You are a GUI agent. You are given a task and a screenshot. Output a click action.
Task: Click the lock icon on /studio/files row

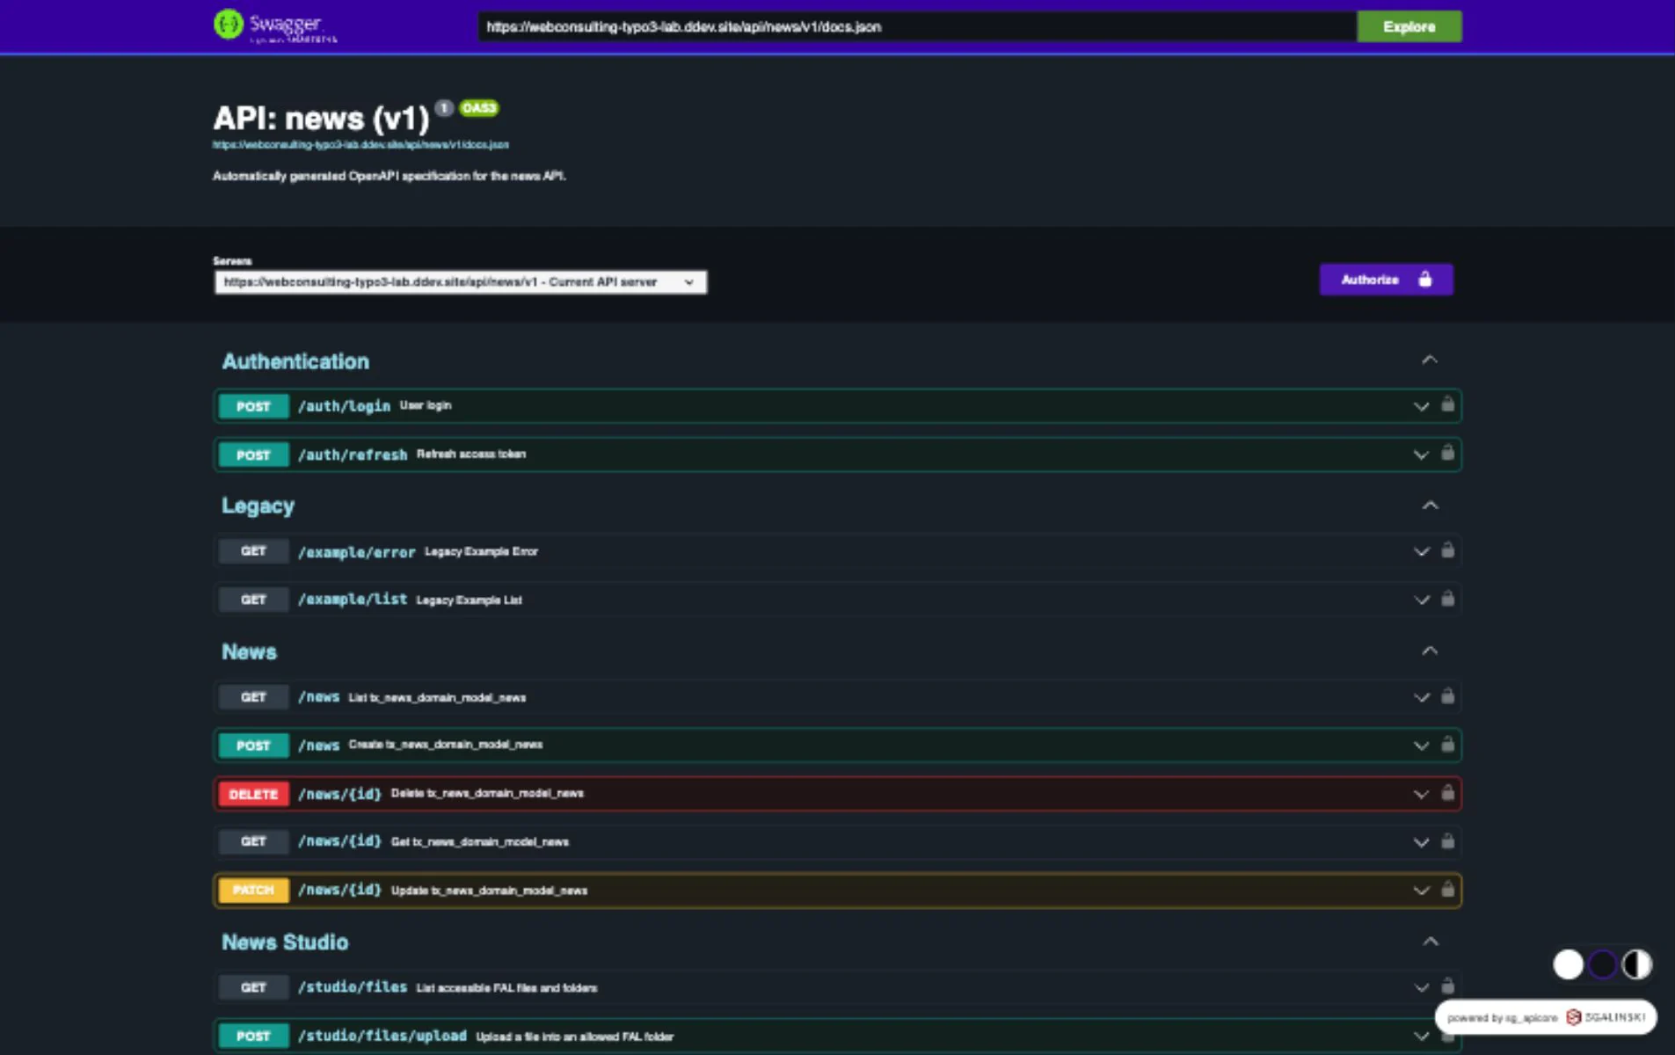pyautogui.click(x=1447, y=986)
